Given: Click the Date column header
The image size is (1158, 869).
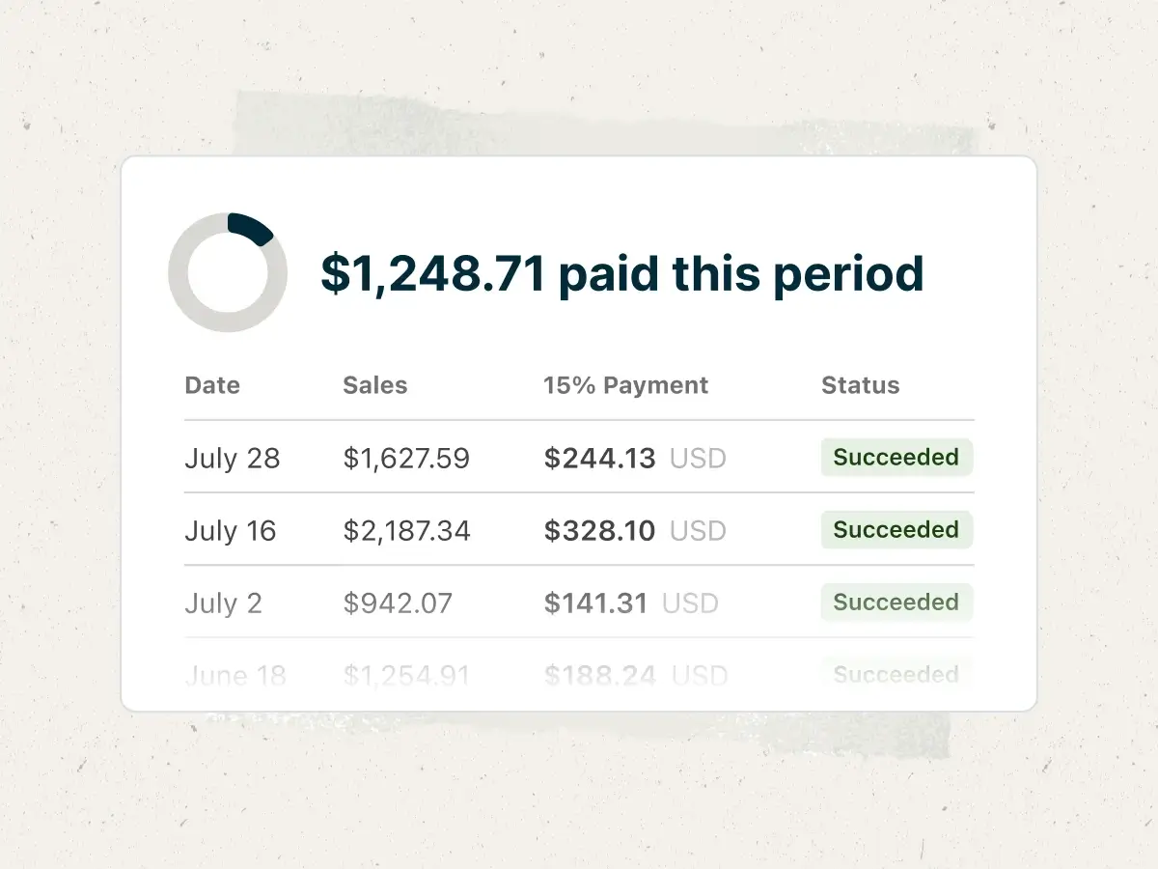Looking at the screenshot, I should 212,385.
